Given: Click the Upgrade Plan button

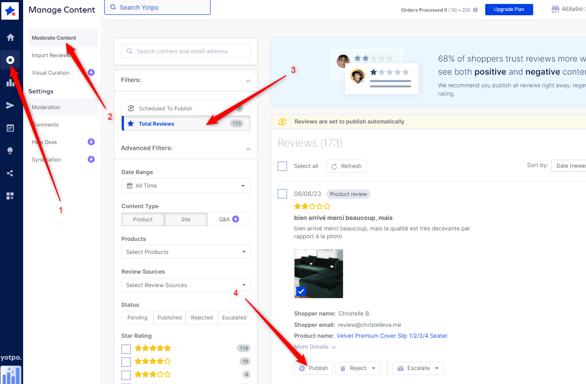Looking at the screenshot, I should tap(509, 9).
